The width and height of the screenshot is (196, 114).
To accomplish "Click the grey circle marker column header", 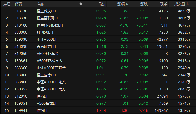I will click(x=81, y=4).
